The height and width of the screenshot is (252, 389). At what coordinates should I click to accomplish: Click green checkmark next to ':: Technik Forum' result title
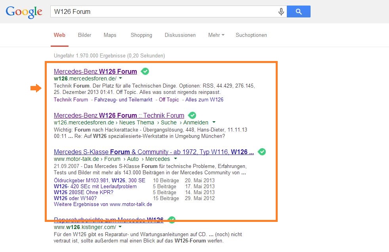pos(192,115)
